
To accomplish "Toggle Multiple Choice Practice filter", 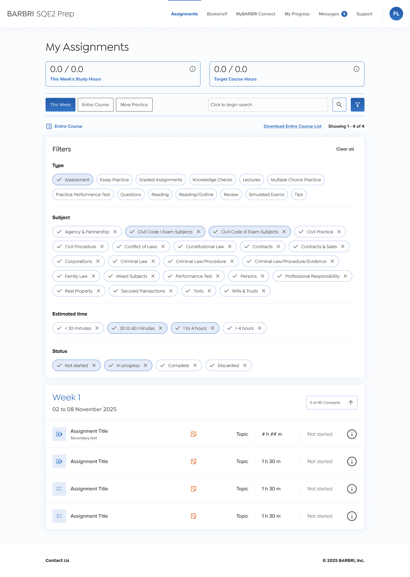I will [x=296, y=180].
